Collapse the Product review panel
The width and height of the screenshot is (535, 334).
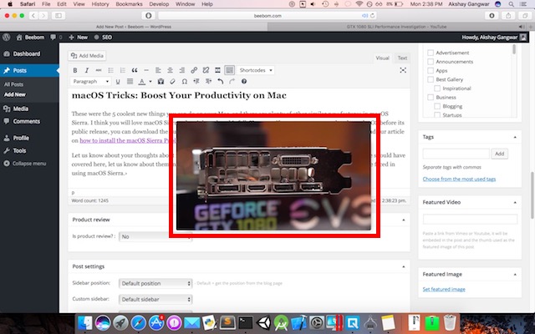[x=403, y=220]
